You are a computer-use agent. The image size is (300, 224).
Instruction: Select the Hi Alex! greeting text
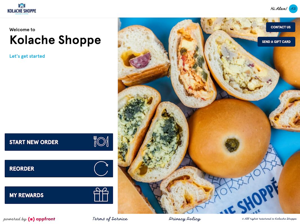pos(279,9)
